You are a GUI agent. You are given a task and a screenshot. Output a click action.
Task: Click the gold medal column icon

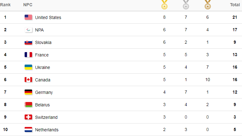pos(164,5)
